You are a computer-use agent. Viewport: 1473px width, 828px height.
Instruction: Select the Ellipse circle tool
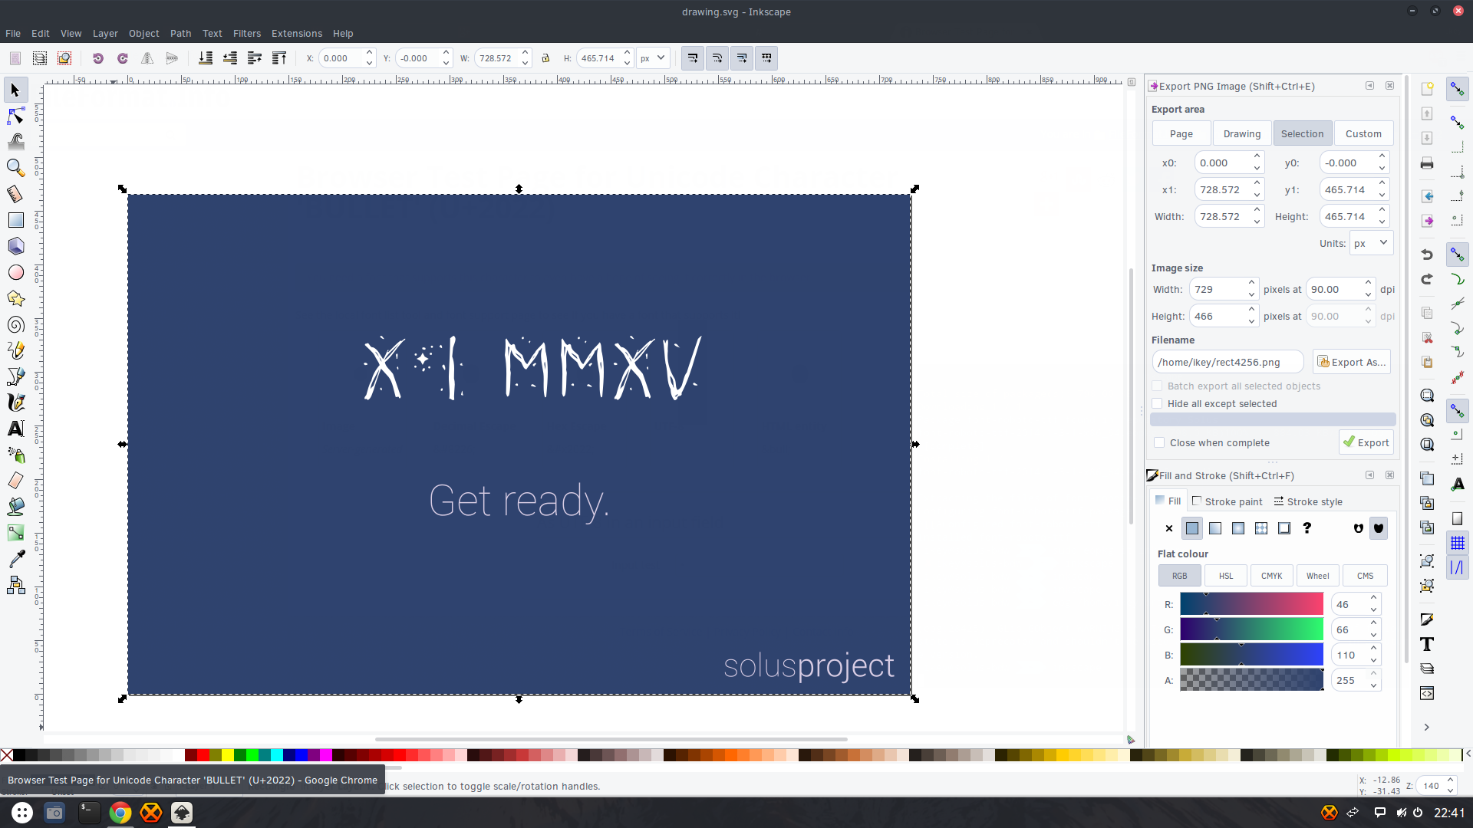[15, 272]
